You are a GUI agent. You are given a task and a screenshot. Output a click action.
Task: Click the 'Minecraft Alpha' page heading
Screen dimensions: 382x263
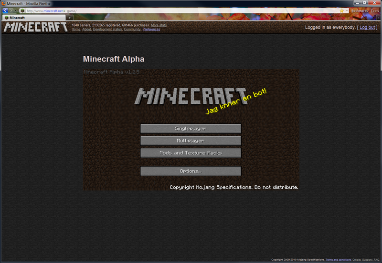(x=114, y=59)
